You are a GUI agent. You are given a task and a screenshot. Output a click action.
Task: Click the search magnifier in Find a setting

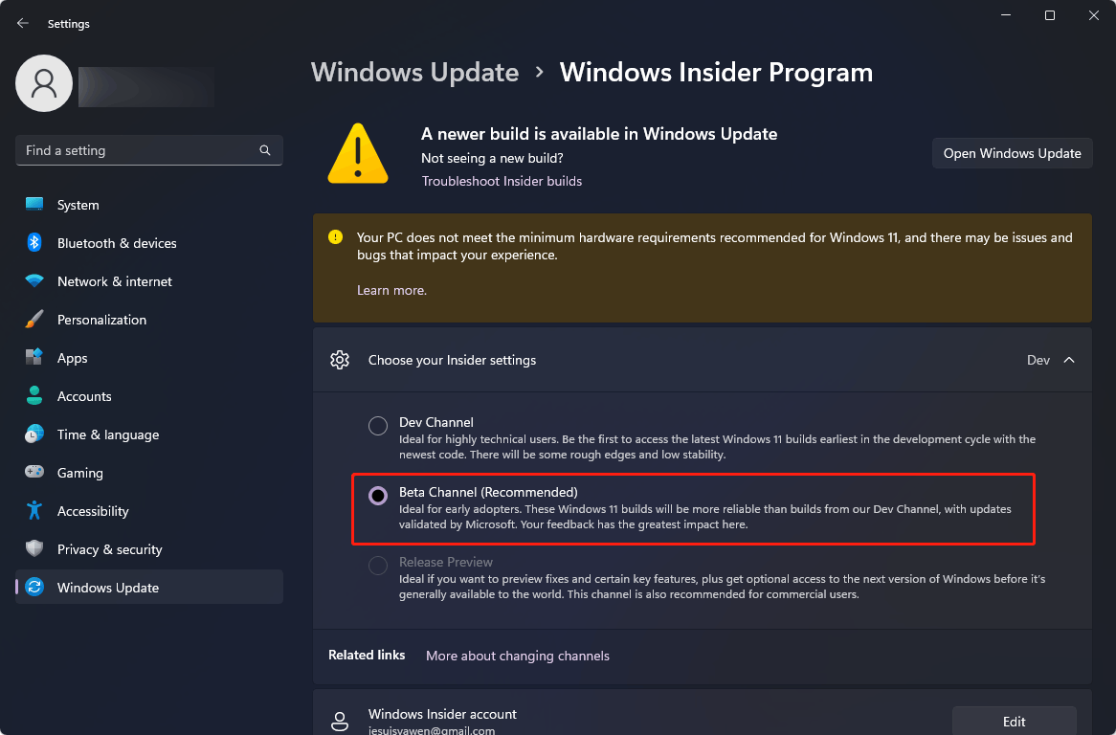(265, 150)
